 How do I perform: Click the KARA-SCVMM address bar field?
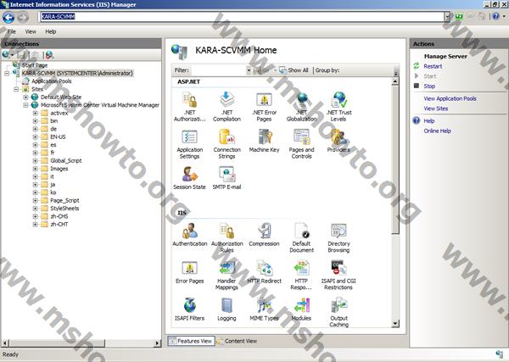tap(242, 17)
